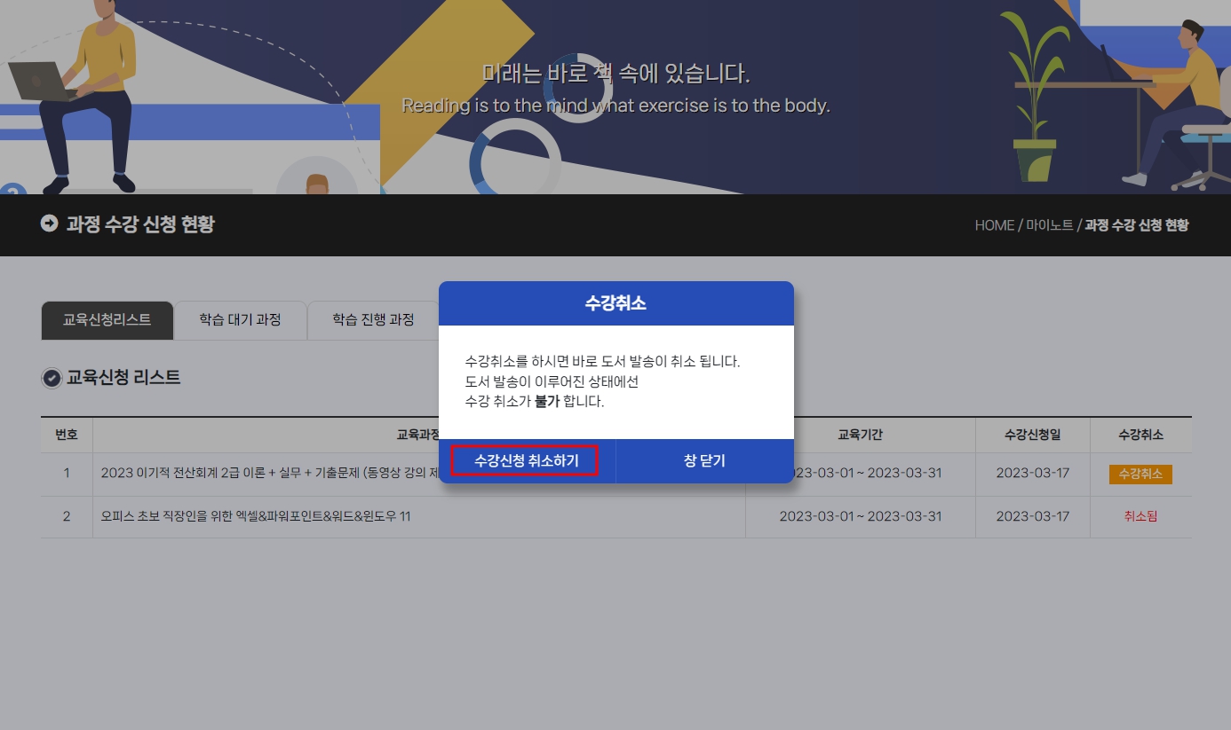Viewport: 1231px width, 730px height.
Task: Dismiss the dialog with 창 닫기
Action: click(704, 461)
